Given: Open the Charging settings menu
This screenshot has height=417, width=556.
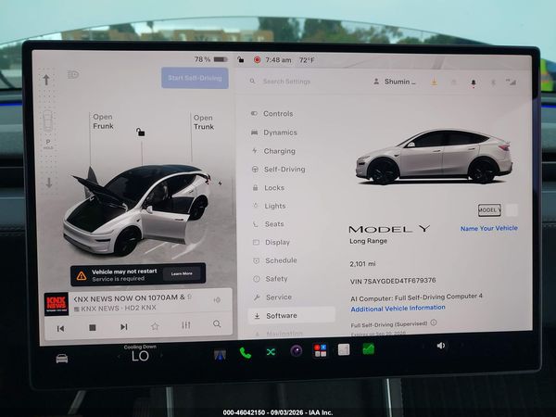Looking at the screenshot, I should click(273, 151).
